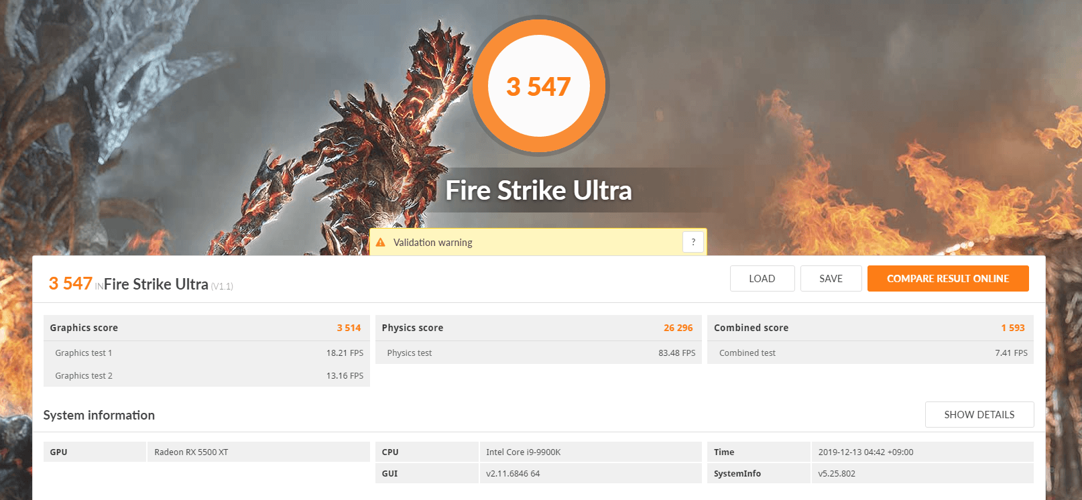Click the Intel Core i9-9900K value
The image size is (1082, 500).
click(x=524, y=452)
